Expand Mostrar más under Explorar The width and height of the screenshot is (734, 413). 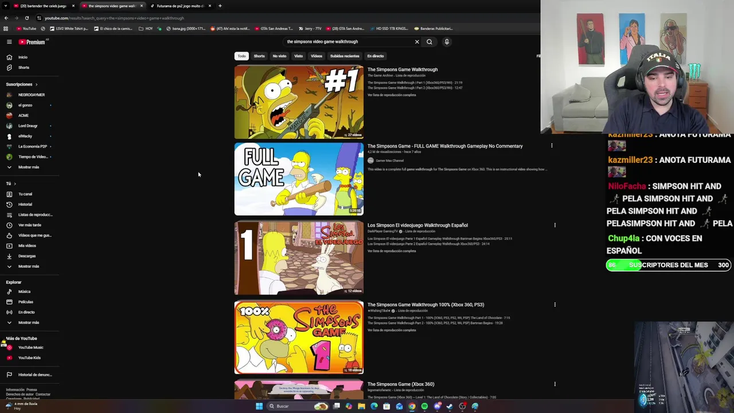23,323
